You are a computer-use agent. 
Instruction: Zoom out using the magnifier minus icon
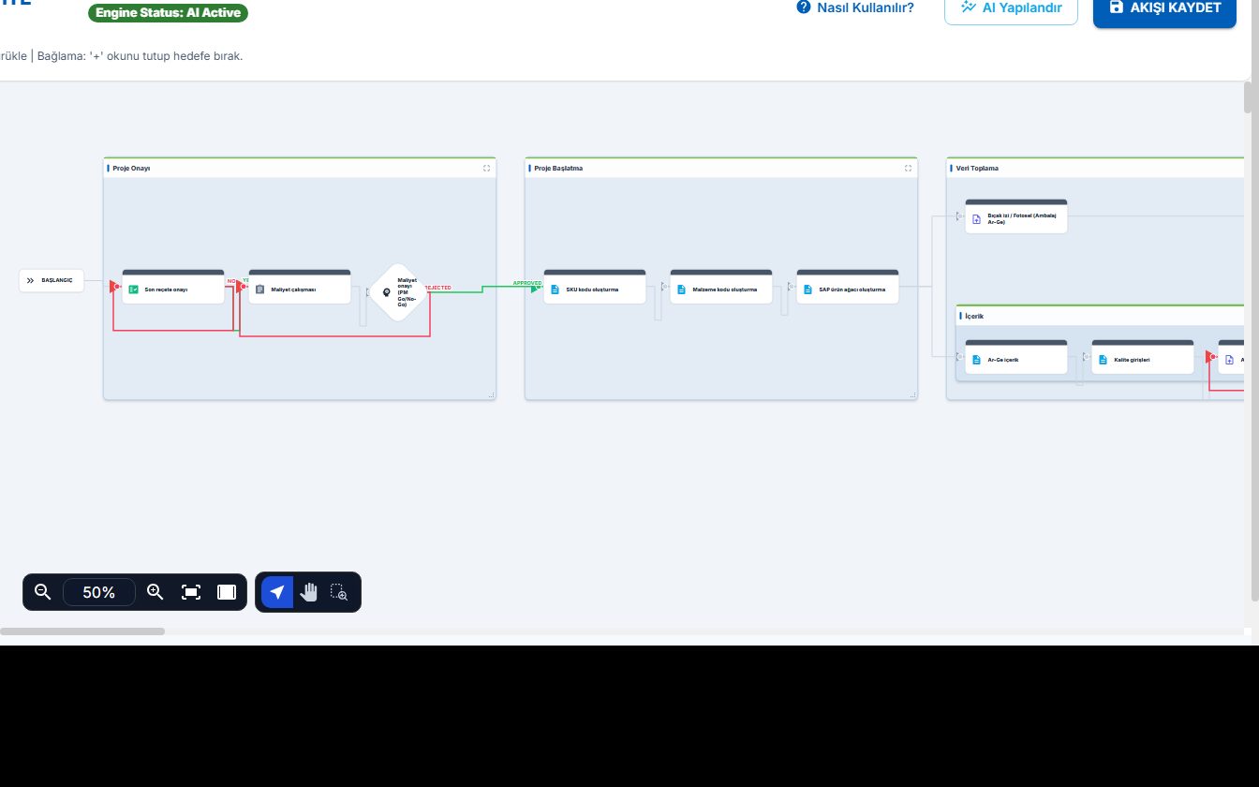tap(42, 592)
